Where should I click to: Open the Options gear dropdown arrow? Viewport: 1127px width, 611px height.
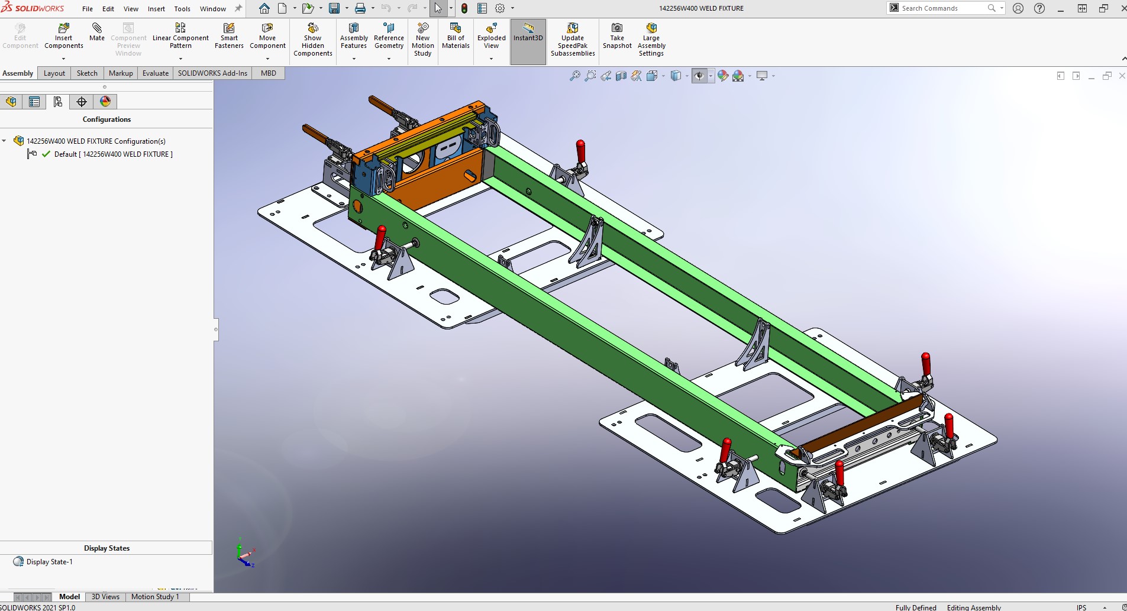click(x=512, y=8)
